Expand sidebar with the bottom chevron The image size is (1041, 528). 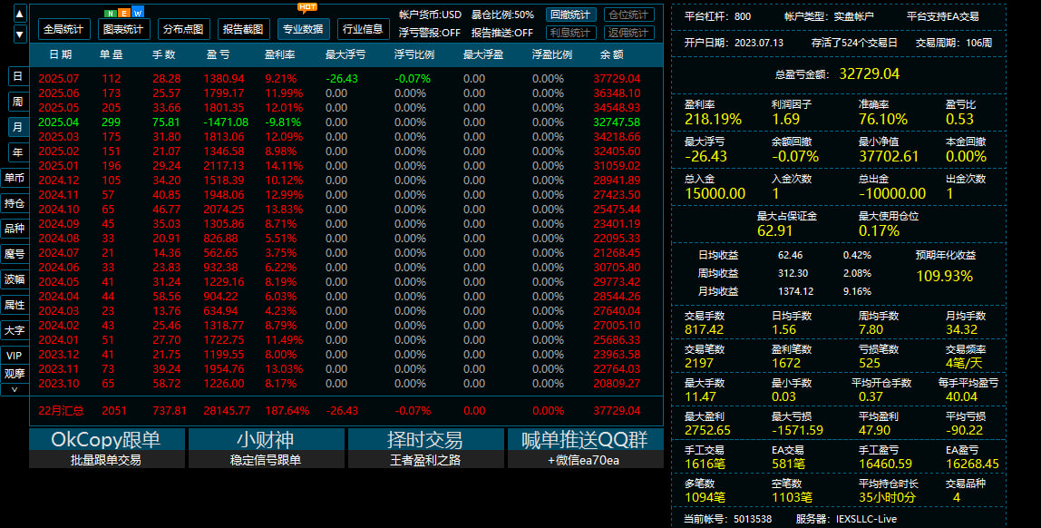coord(15,390)
